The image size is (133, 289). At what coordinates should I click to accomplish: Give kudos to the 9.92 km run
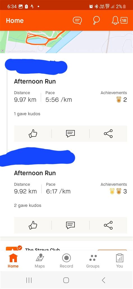(x=33, y=225)
